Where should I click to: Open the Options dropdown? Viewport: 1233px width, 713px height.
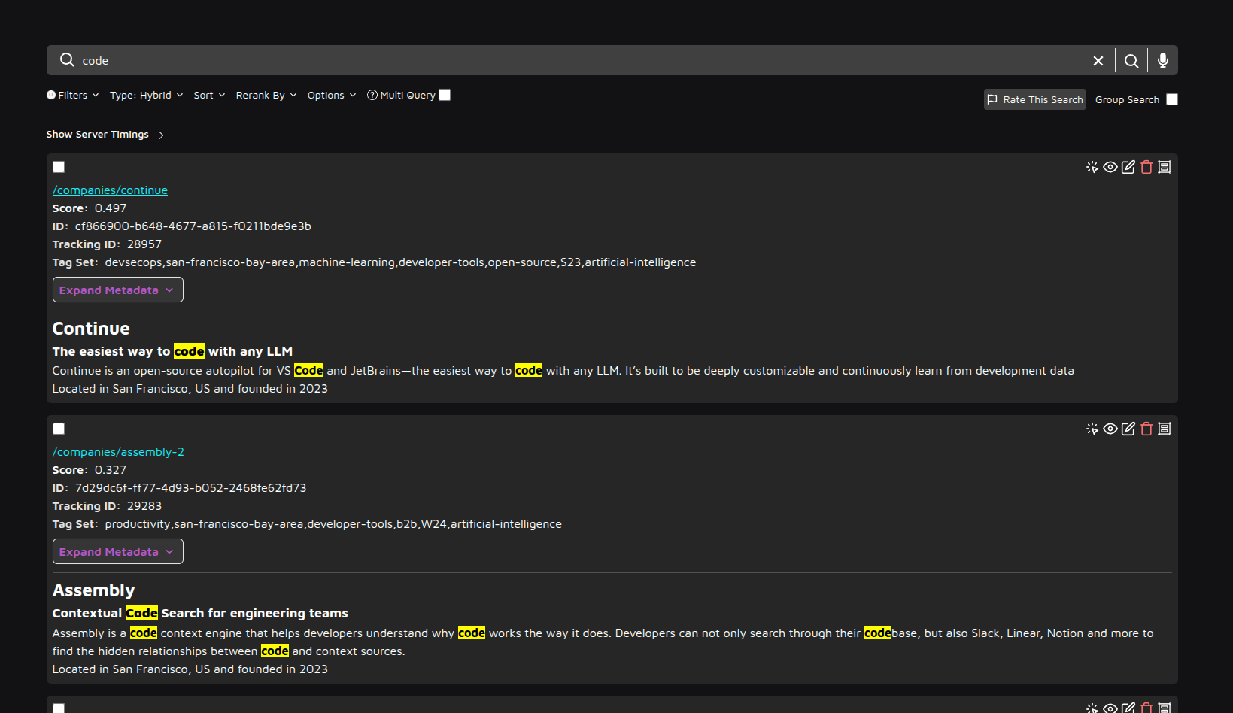(x=332, y=95)
